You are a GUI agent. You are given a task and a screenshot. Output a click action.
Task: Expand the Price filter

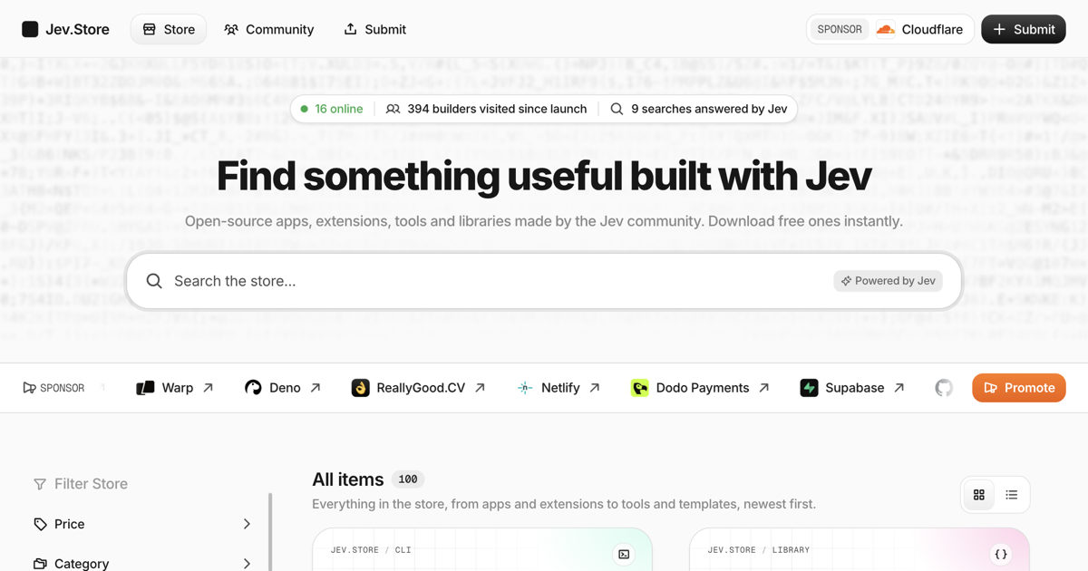[x=142, y=524]
